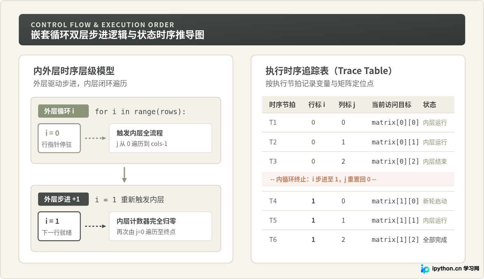Click the "列标 j" column header
The image size is (484, 279).
coord(347,105)
